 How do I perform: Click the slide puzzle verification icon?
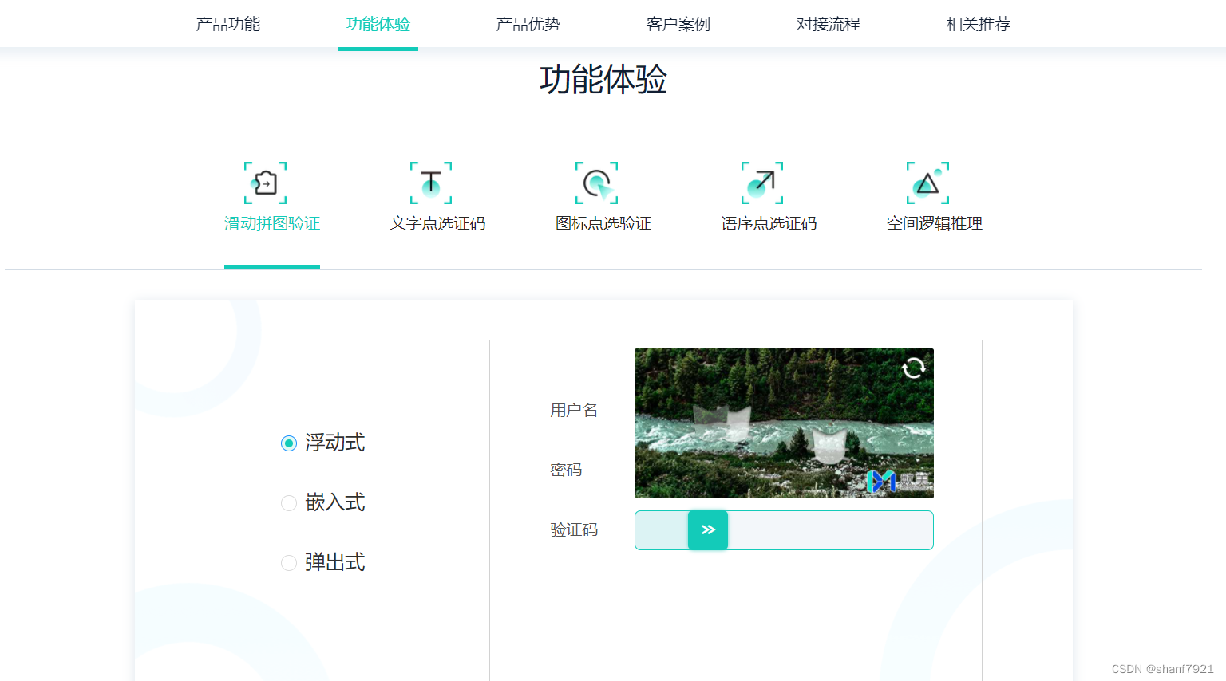265,183
